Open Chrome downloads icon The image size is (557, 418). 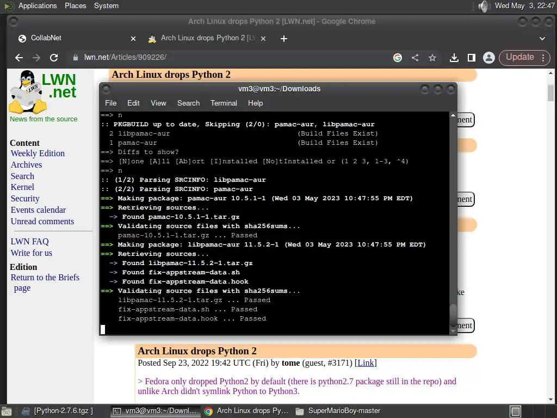(x=454, y=58)
